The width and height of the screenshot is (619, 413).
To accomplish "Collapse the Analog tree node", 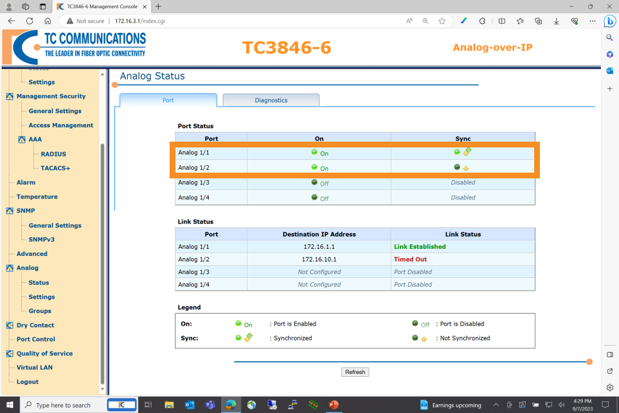I will [x=10, y=268].
